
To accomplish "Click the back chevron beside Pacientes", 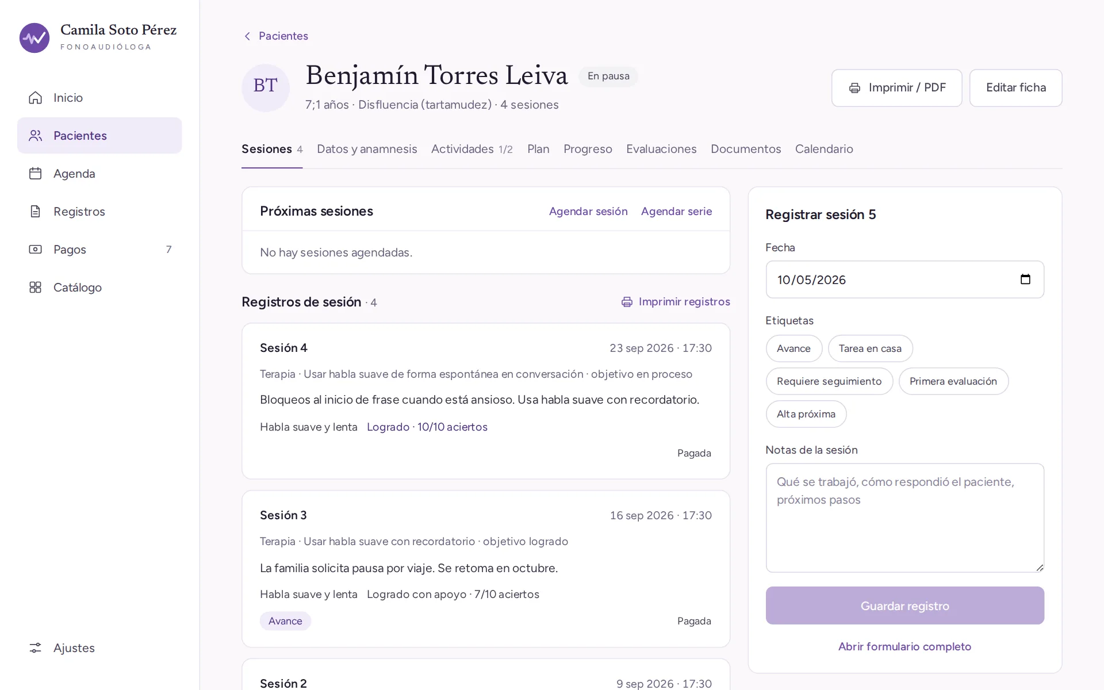I will 247,36.
